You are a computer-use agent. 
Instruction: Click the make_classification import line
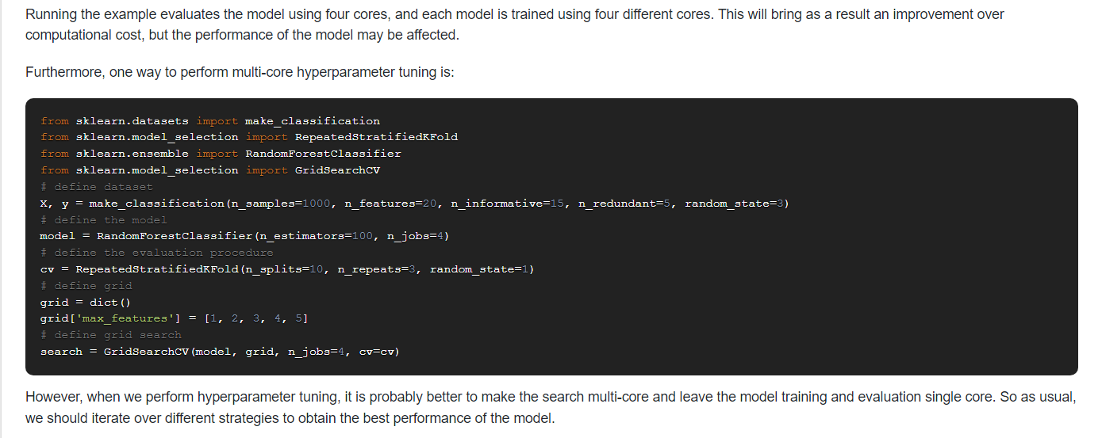(210, 121)
